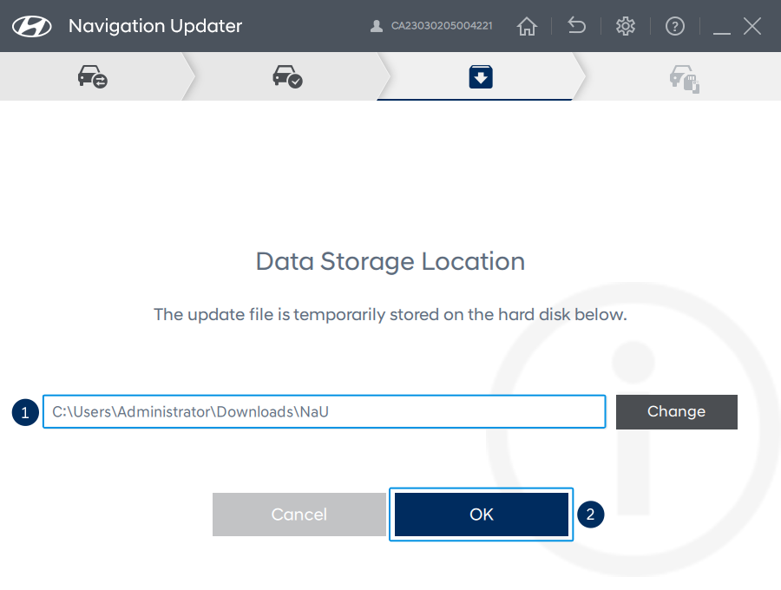The height and width of the screenshot is (590, 781).
Task: Confirm with the OK button
Action: click(482, 515)
